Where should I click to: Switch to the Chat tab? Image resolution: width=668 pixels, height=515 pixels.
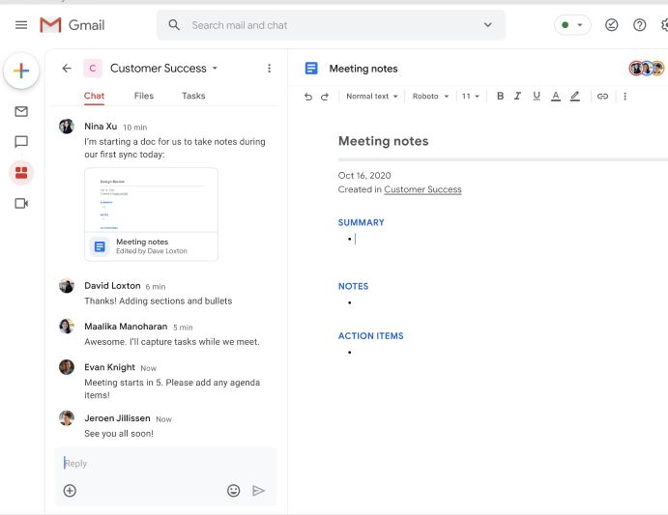click(94, 96)
